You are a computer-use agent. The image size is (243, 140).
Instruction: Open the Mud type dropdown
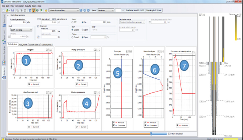(x=21, y=30)
